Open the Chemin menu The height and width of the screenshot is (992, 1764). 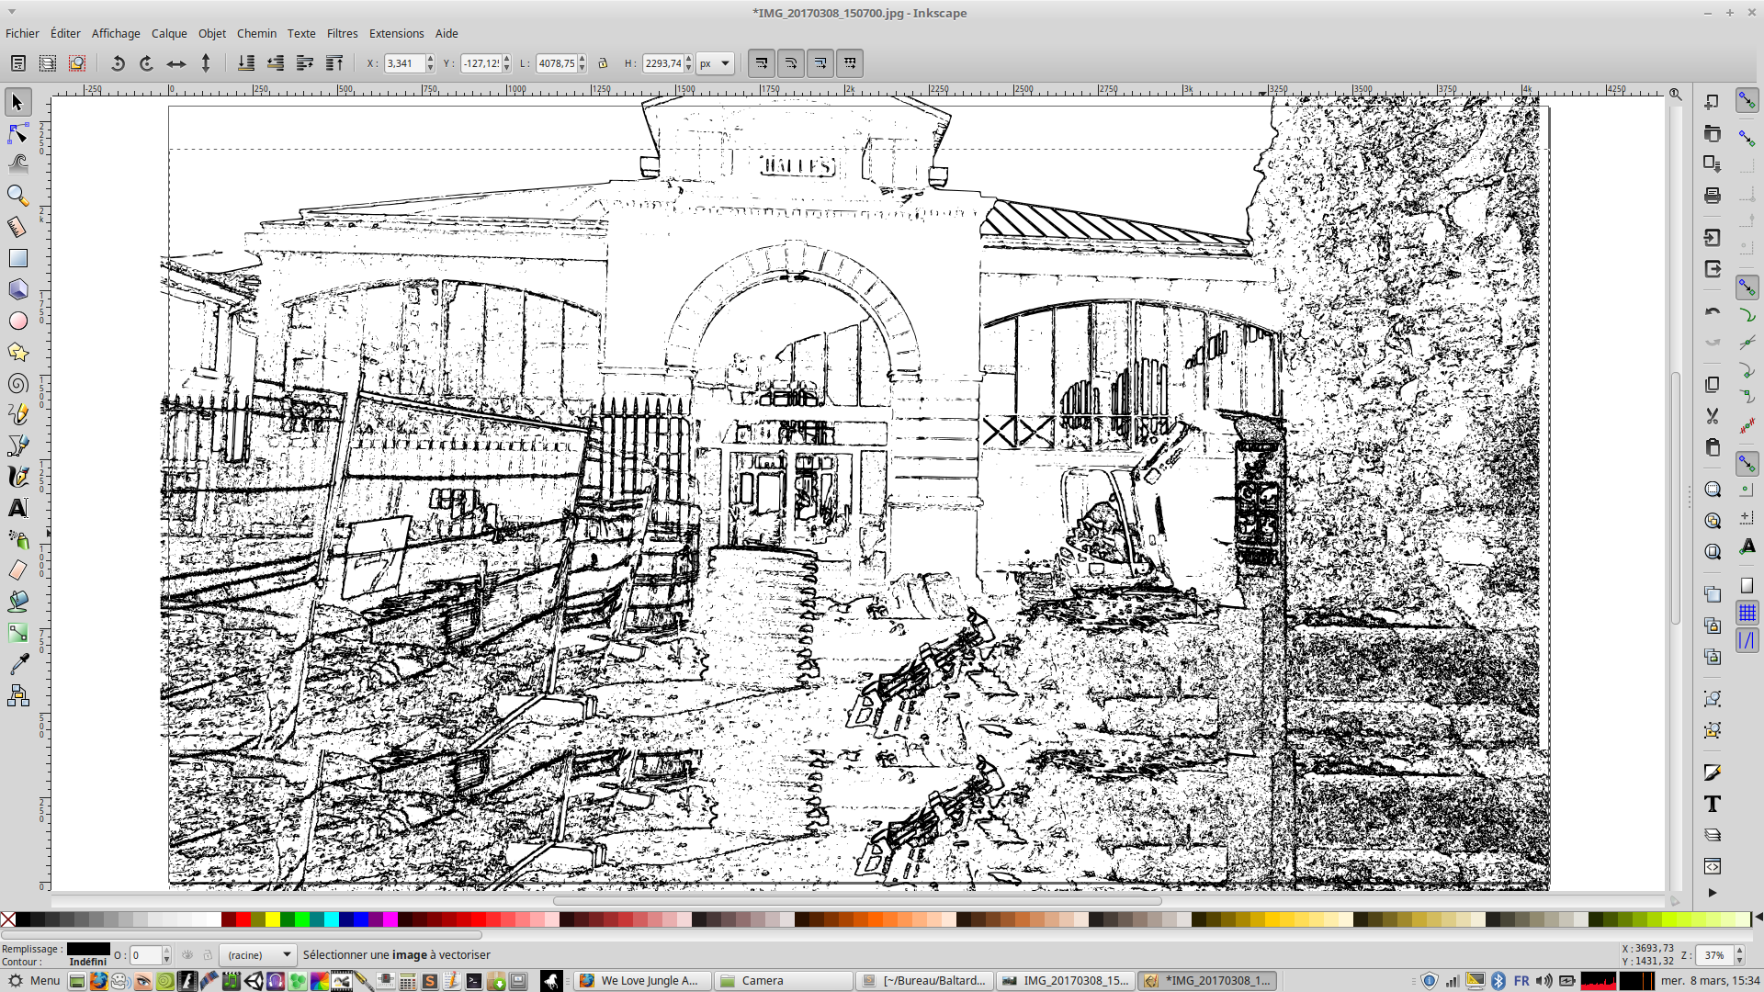256,33
